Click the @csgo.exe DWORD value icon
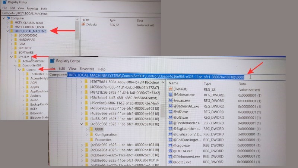Viewport: 298px width, 168px height. tap(170, 145)
